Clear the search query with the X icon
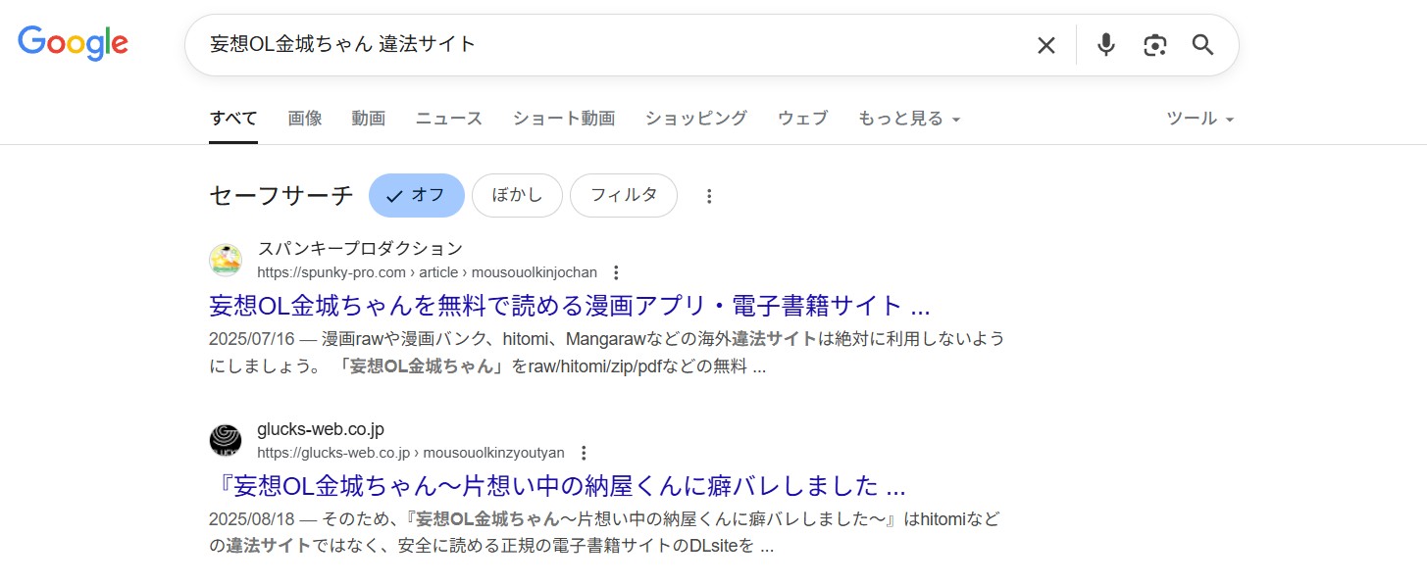Screen dimensions: 1427x585 1045,44
